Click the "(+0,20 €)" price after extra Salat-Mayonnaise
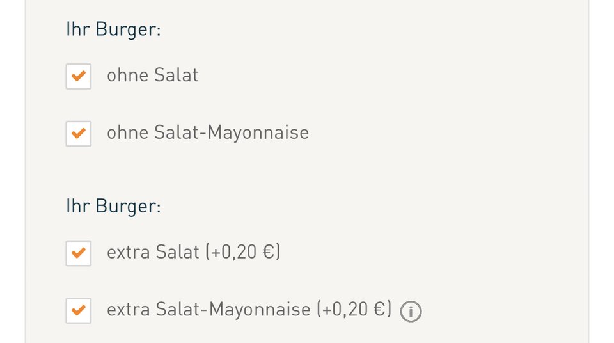Viewport: 614px width, 343px height. pos(354,310)
